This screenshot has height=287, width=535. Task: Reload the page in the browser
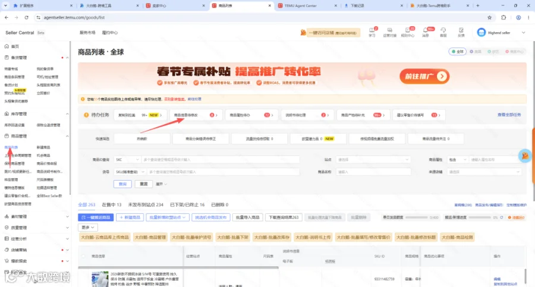coord(26,17)
